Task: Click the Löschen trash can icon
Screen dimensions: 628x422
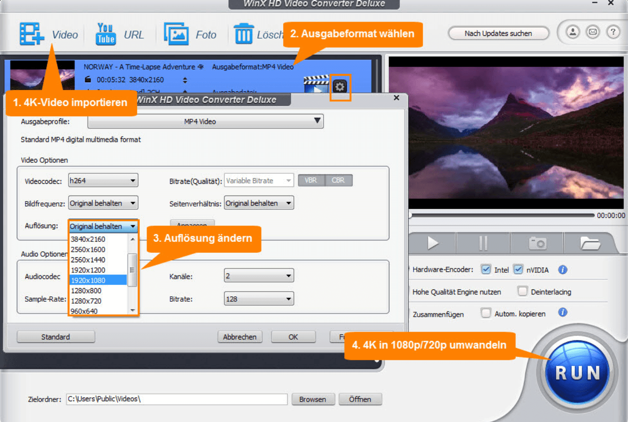Action: tap(244, 34)
